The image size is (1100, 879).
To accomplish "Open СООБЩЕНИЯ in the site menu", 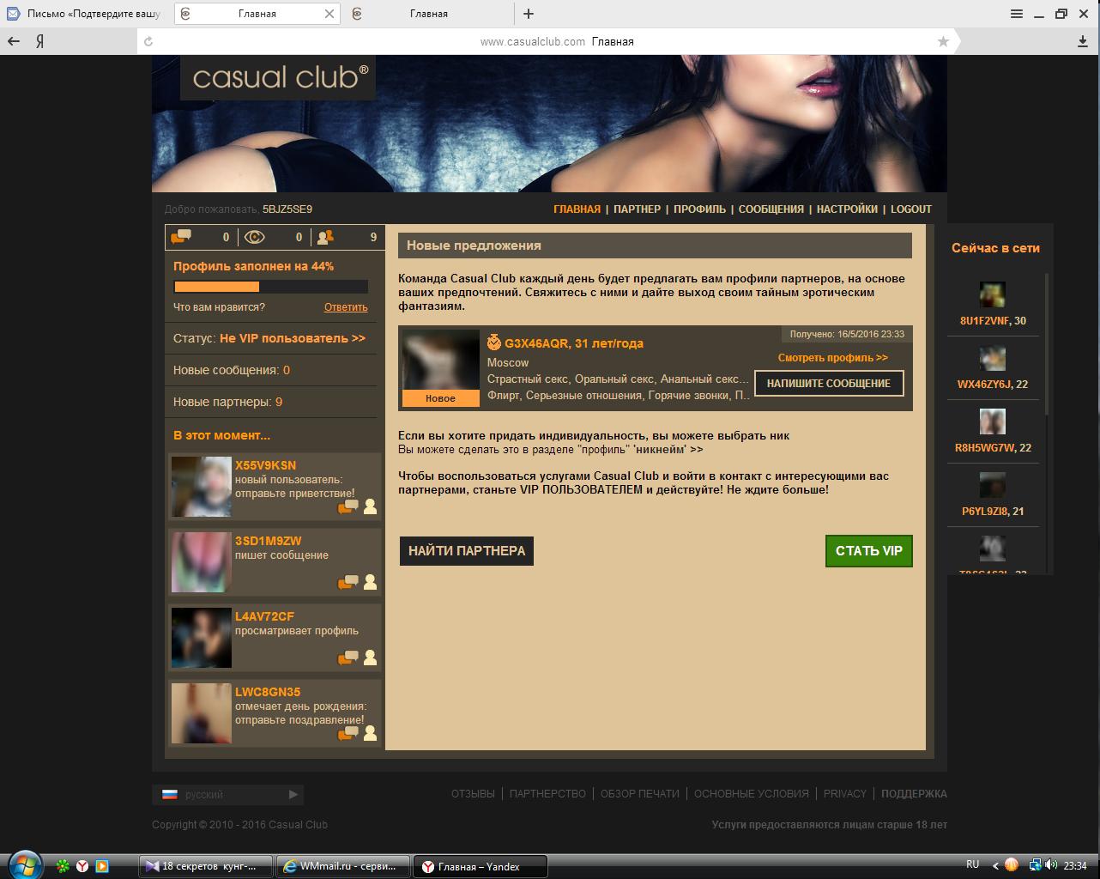I will [771, 209].
